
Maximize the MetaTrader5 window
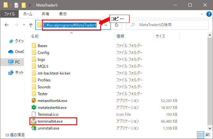coord(190,5)
